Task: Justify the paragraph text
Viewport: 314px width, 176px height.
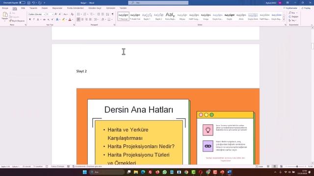Action: 90,20
